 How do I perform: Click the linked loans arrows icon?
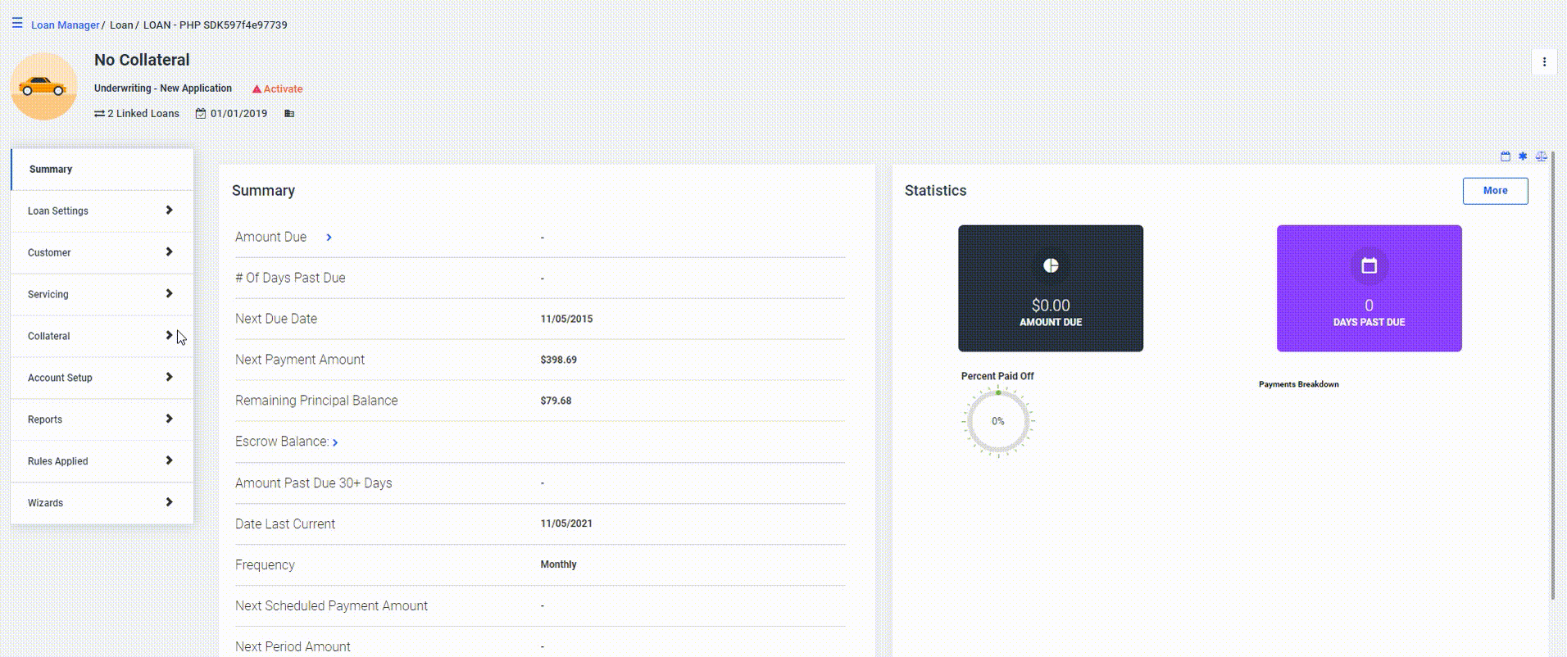[99, 114]
